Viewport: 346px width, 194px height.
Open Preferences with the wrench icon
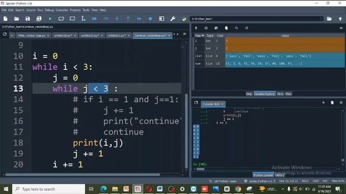coord(173,19)
